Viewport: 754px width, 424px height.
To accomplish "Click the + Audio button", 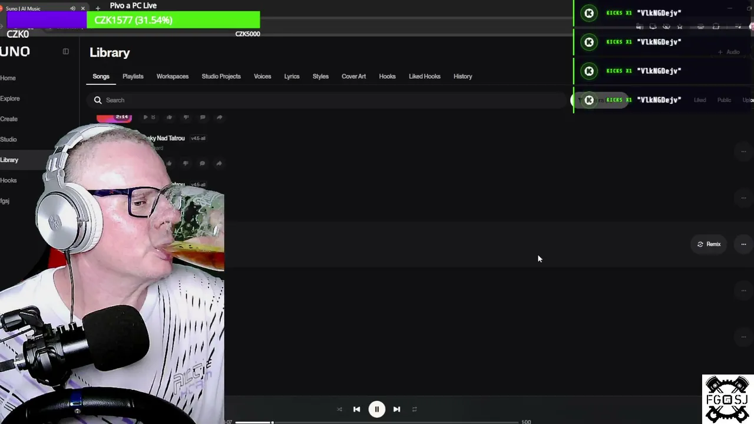I will (x=729, y=52).
